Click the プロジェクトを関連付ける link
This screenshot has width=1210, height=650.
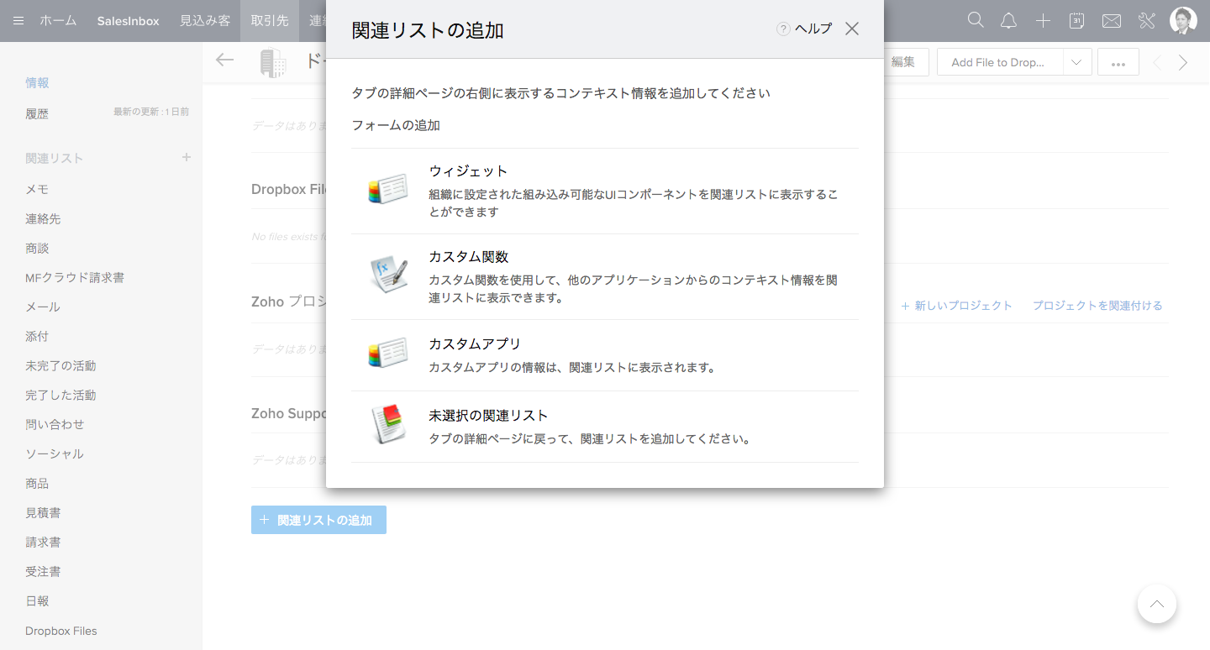click(1097, 306)
